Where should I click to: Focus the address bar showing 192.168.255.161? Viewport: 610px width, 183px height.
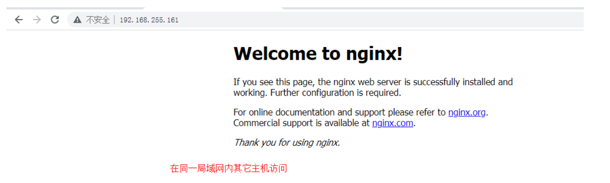[325, 20]
